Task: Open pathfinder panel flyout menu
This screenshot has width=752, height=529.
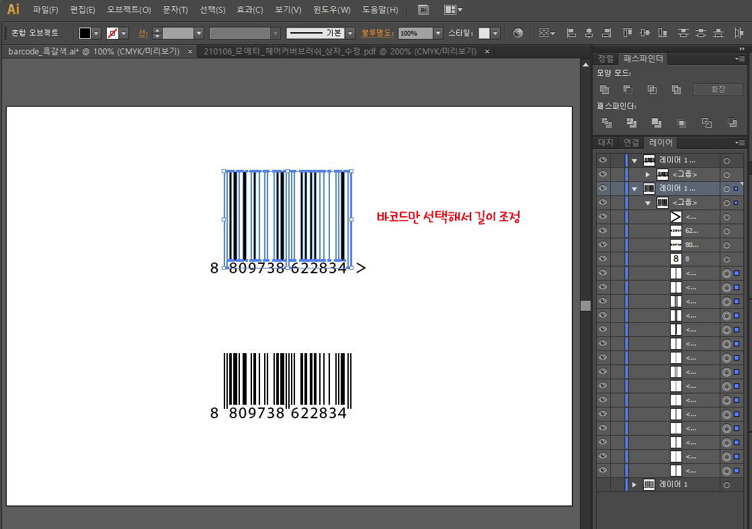Action: (739, 58)
